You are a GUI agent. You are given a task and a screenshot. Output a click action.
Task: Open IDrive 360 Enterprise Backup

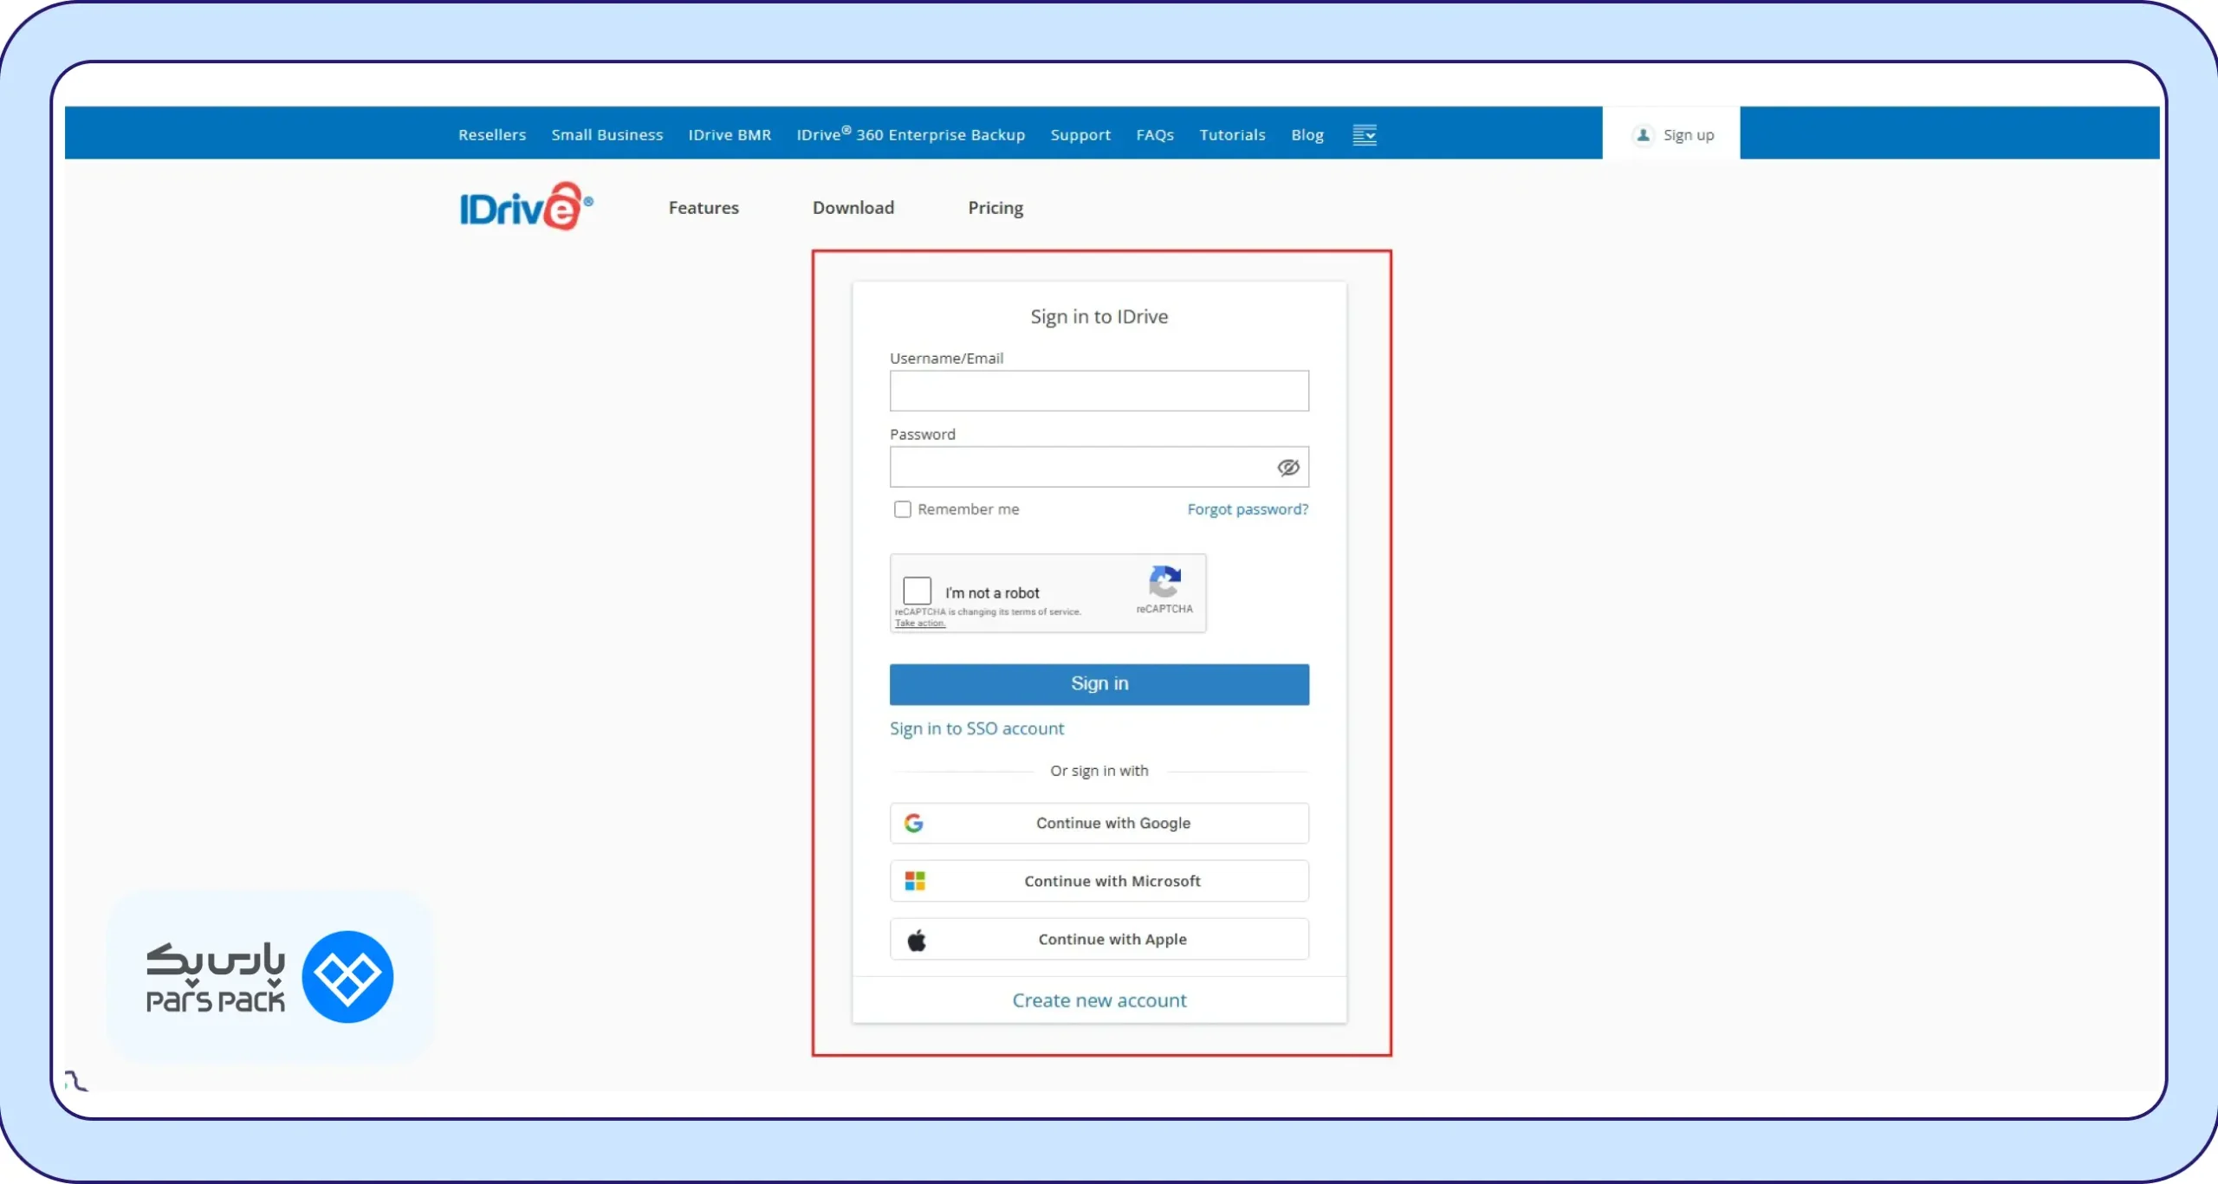coord(911,134)
